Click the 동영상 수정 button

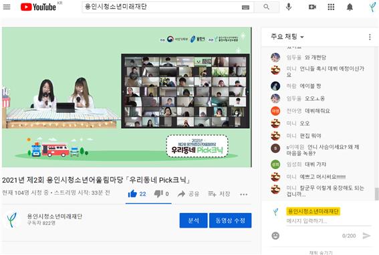(231, 220)
